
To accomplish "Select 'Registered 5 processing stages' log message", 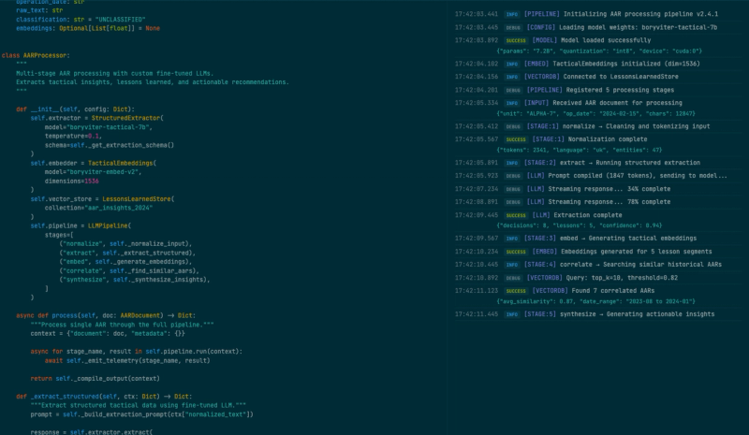I will coord(618,90).
